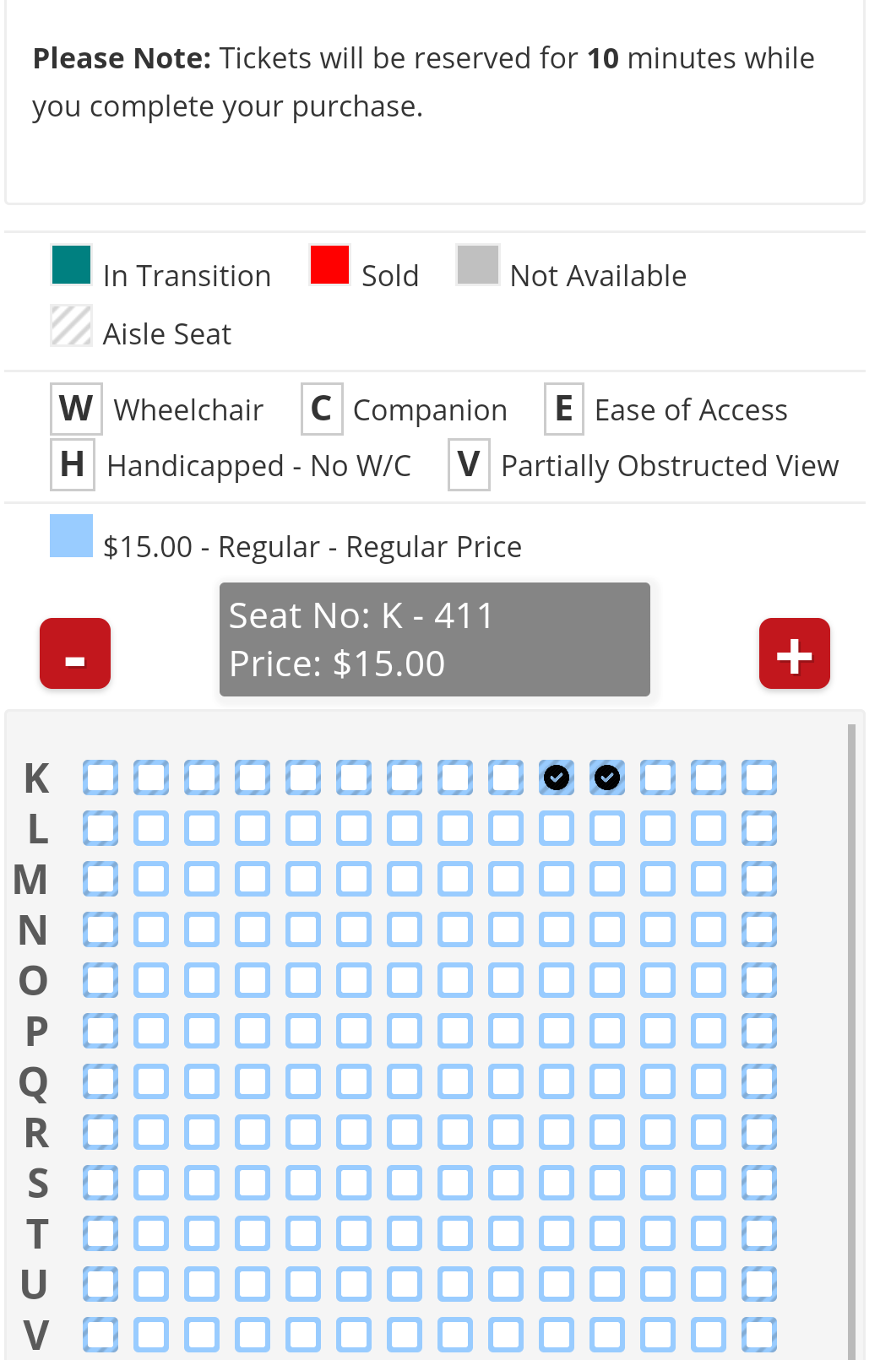Click the red plus zoom-in button

794,654
